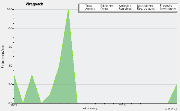Screen dimensions: 180x111
Task: Click the wikiscan.org caption
Action: coord(90,108)
